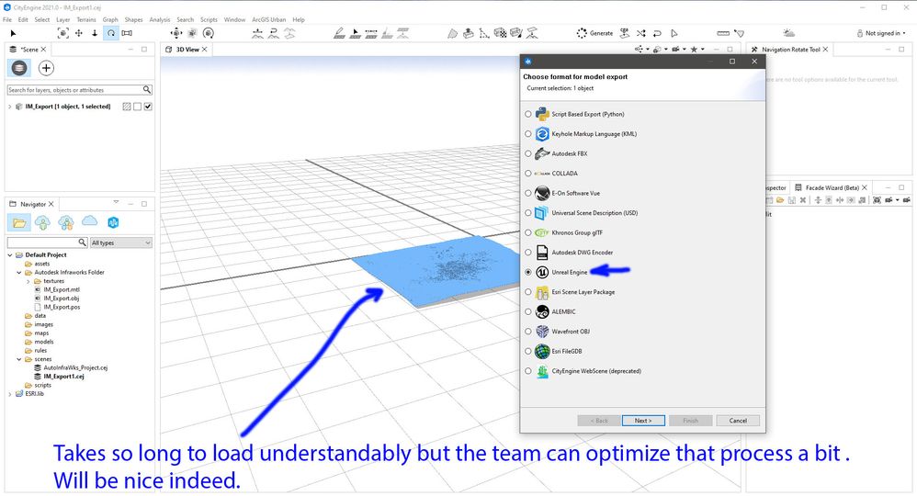Select Esri Scene Layer Package option
The width and height of the screenshot is (917, 496).
[528, 292]
